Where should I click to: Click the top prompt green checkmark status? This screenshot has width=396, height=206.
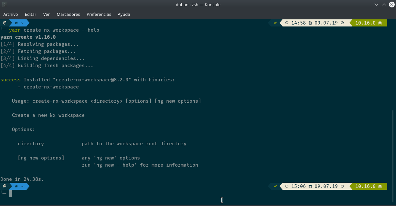click(x=275, y=23)
